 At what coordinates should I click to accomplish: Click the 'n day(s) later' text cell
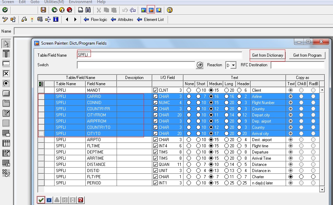[268, 183]
